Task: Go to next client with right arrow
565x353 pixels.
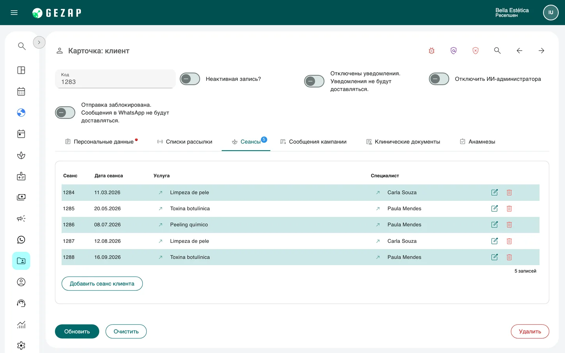Action: pos(541,51)
